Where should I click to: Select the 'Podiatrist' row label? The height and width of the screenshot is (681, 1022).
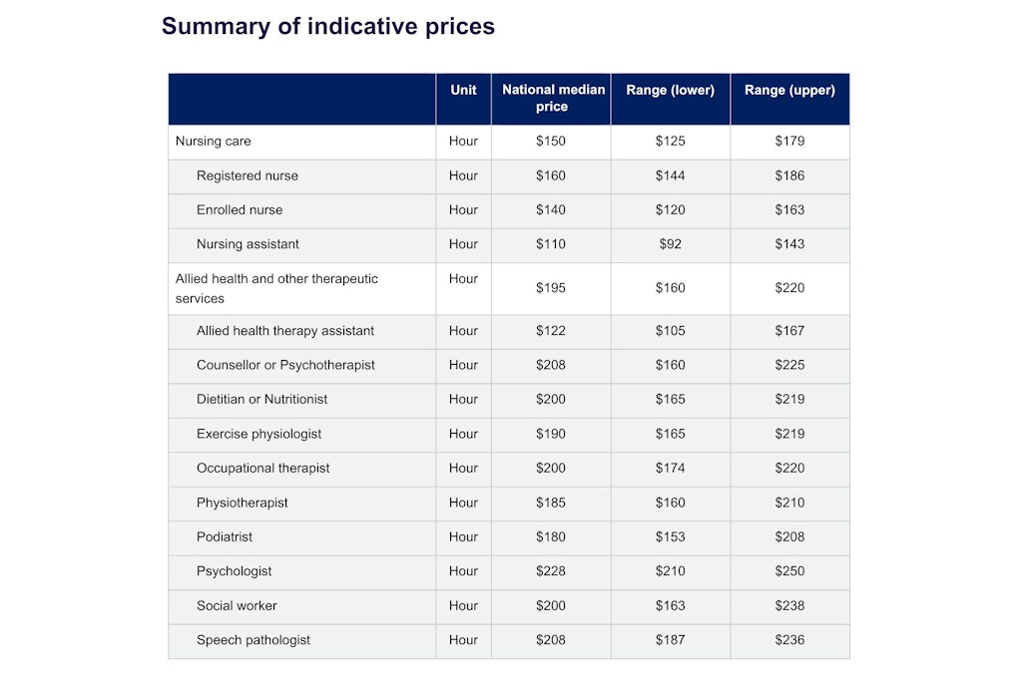225,537
